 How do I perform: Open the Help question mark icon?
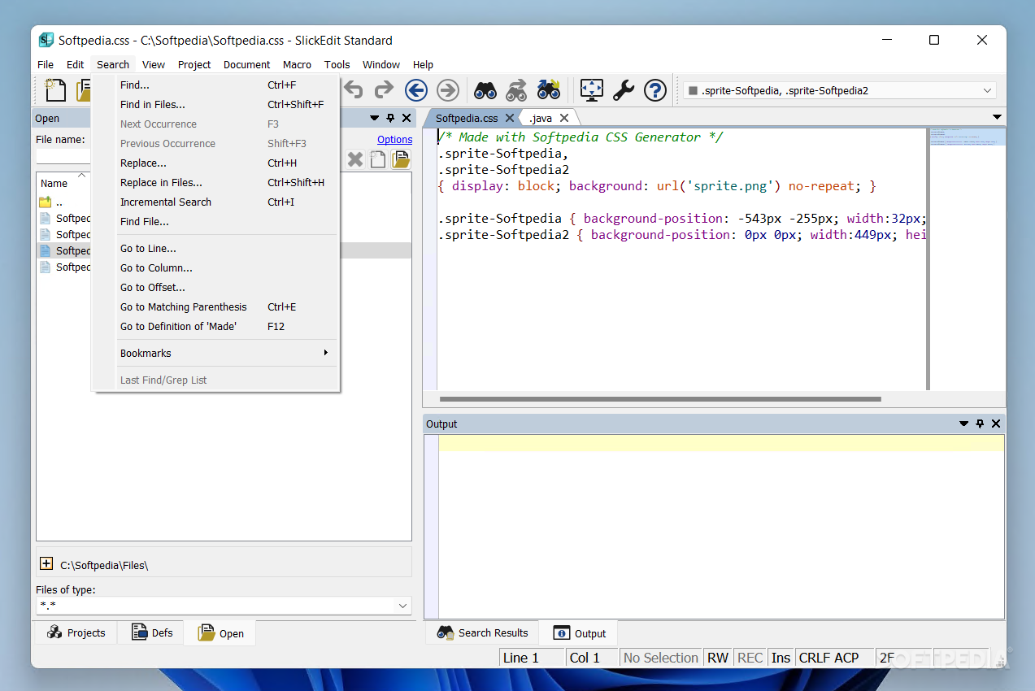(x=655, y=89)
